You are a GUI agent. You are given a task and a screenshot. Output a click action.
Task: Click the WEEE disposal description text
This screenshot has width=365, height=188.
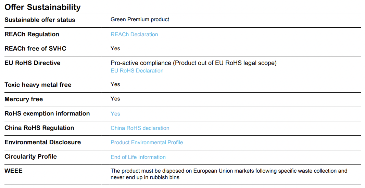point(229,174)
